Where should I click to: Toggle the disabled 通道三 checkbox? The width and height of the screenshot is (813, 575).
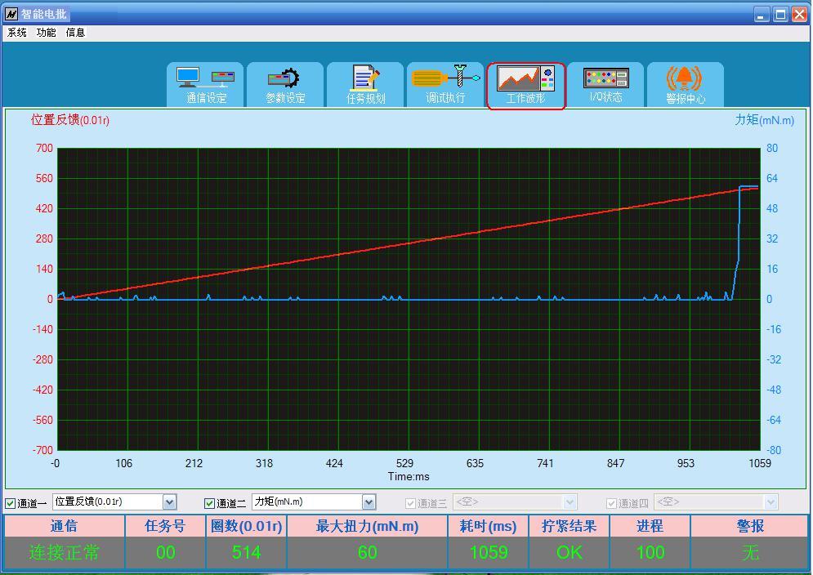pyautogui.click(x=411, y=503)
